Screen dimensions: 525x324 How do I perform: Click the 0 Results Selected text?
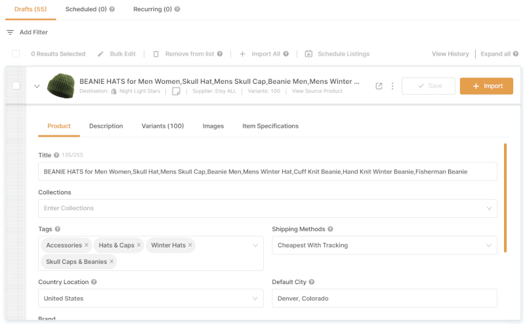(x=58, y=54)
